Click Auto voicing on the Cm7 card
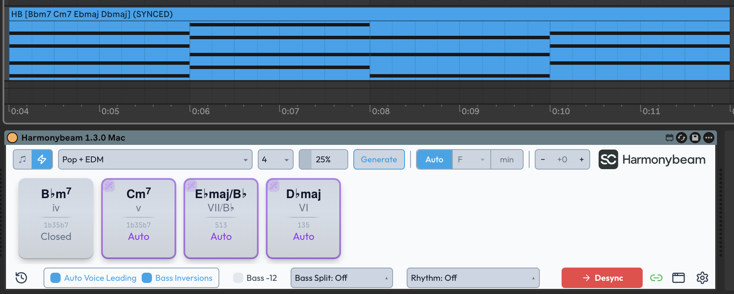 tap(139, 236)
